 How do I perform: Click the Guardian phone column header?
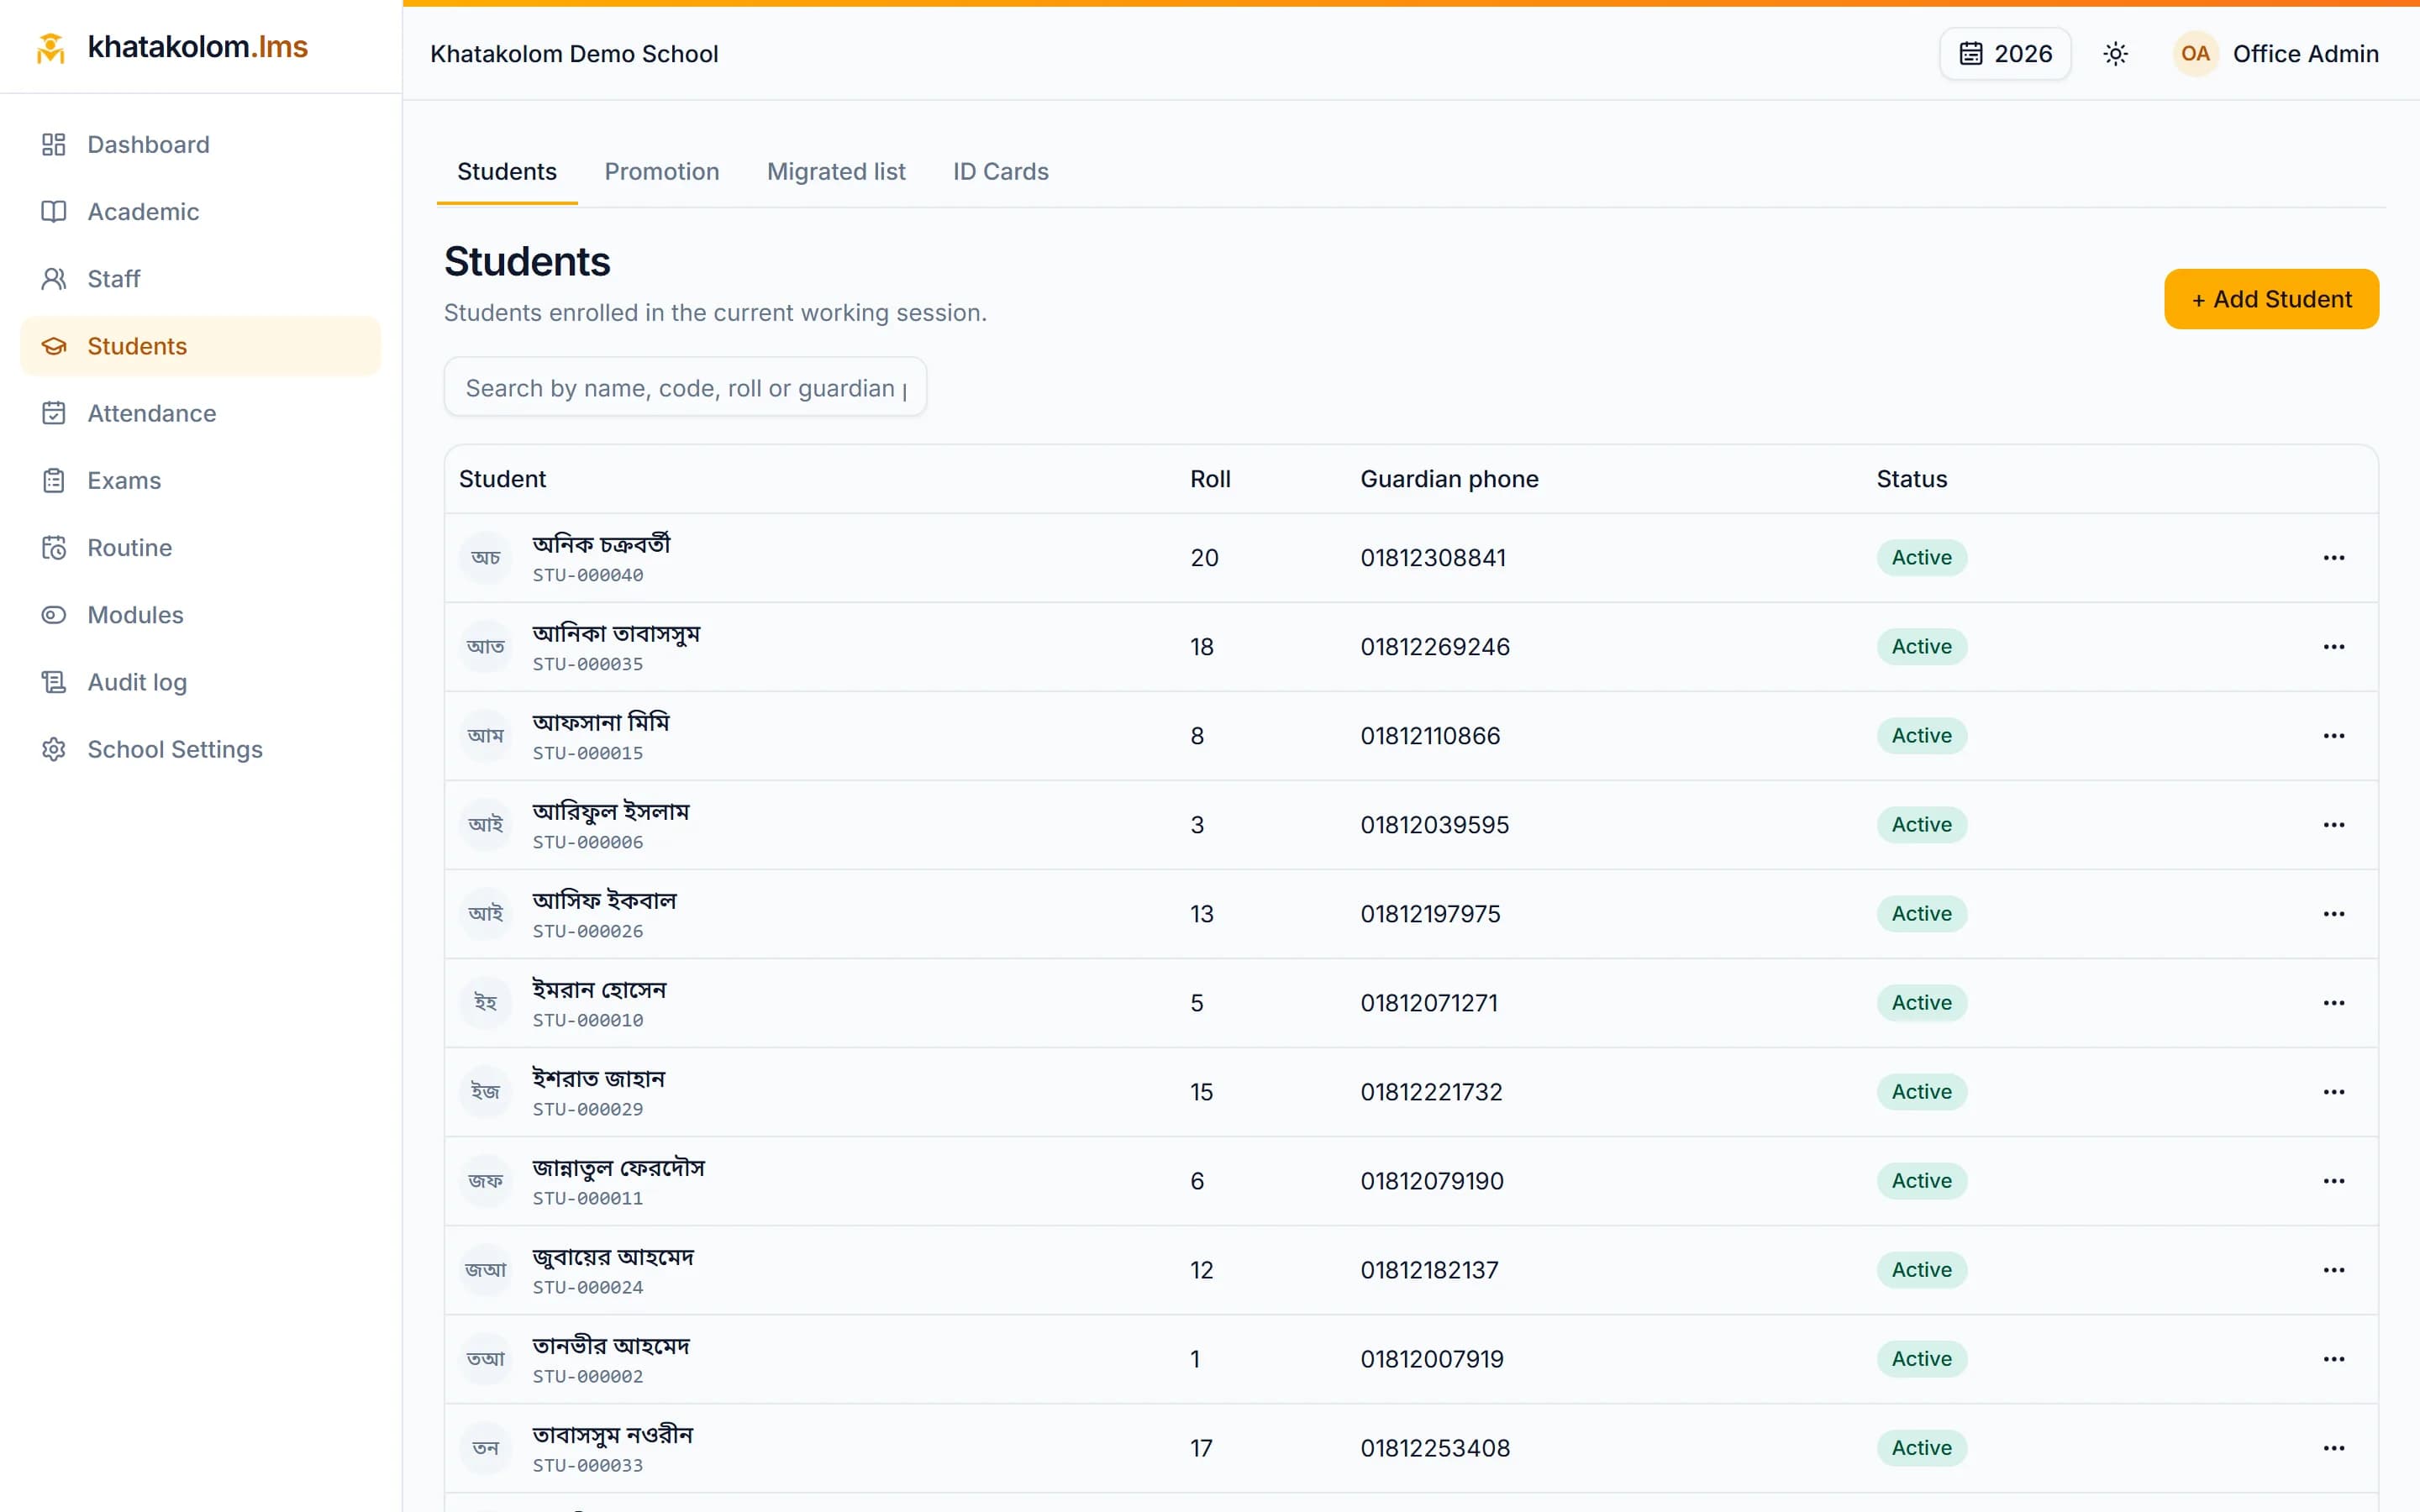point(1449,479)
